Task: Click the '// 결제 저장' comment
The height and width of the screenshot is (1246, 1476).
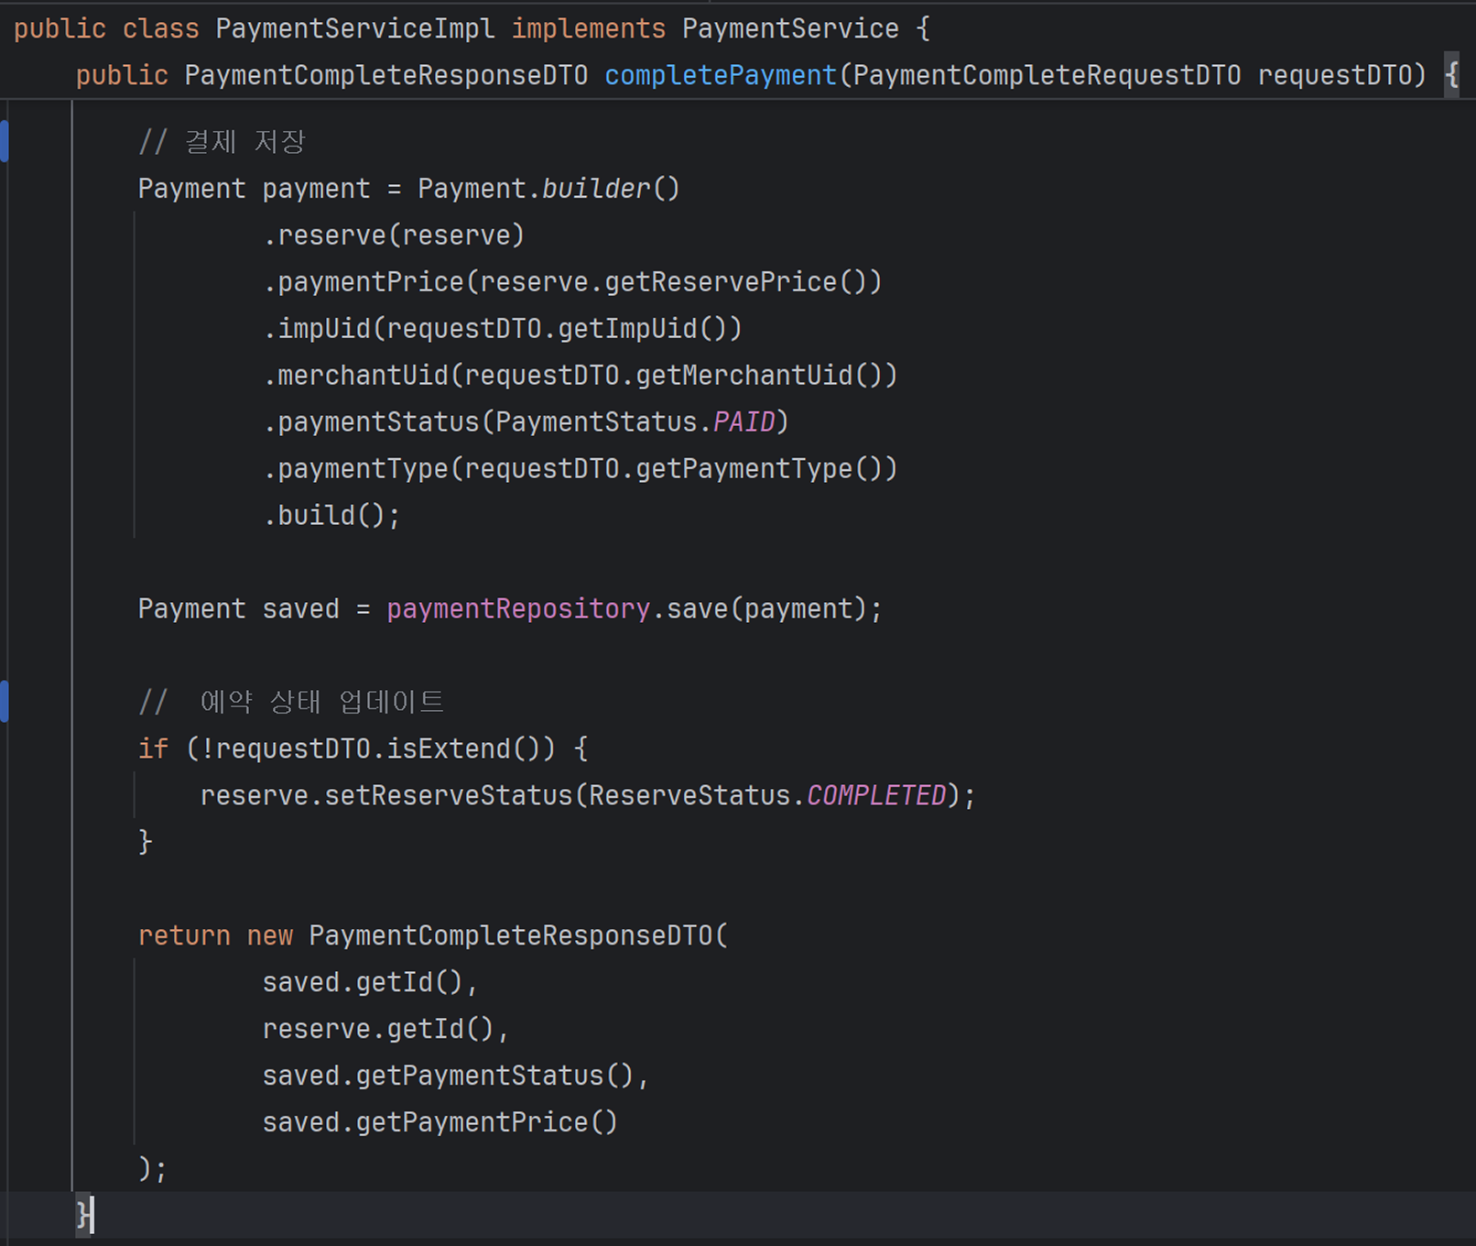Action: tap(222, 142)
